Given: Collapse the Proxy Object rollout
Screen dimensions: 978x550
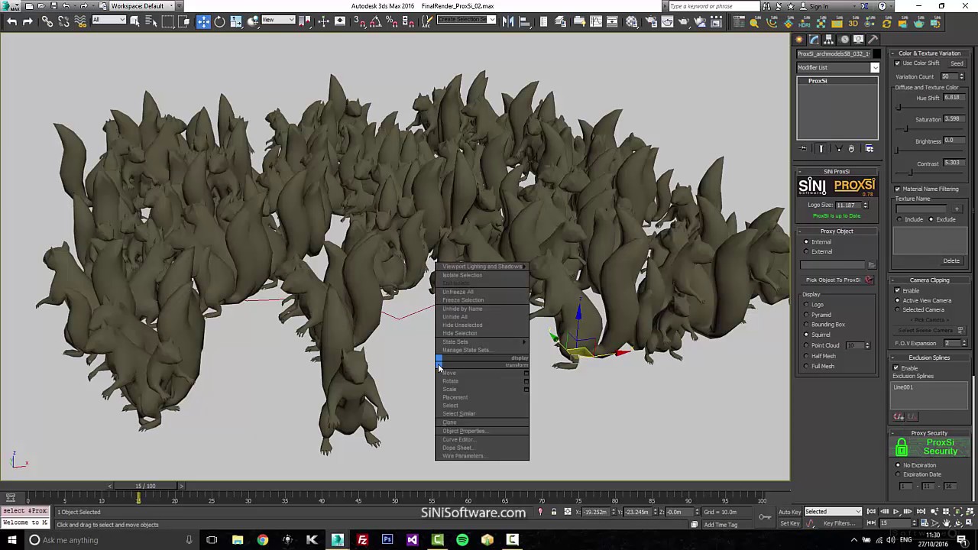Looking at the screenshot, I should (x=837, y=231).
